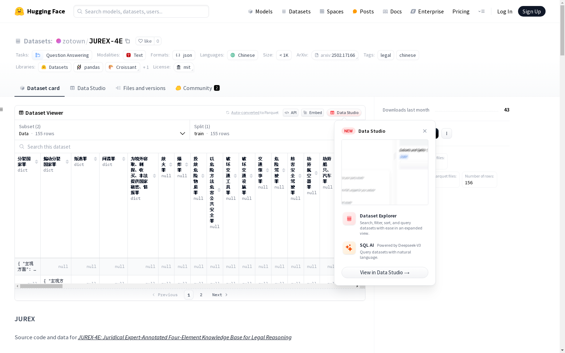Click the Hugging Face logo
Screen dimensions: 565x353
[x=40, y=11]
